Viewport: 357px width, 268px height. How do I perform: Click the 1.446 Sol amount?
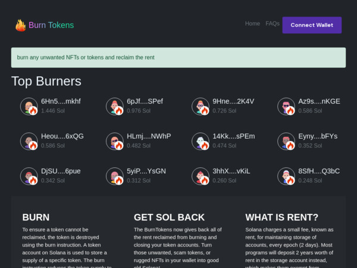(53, 111)
